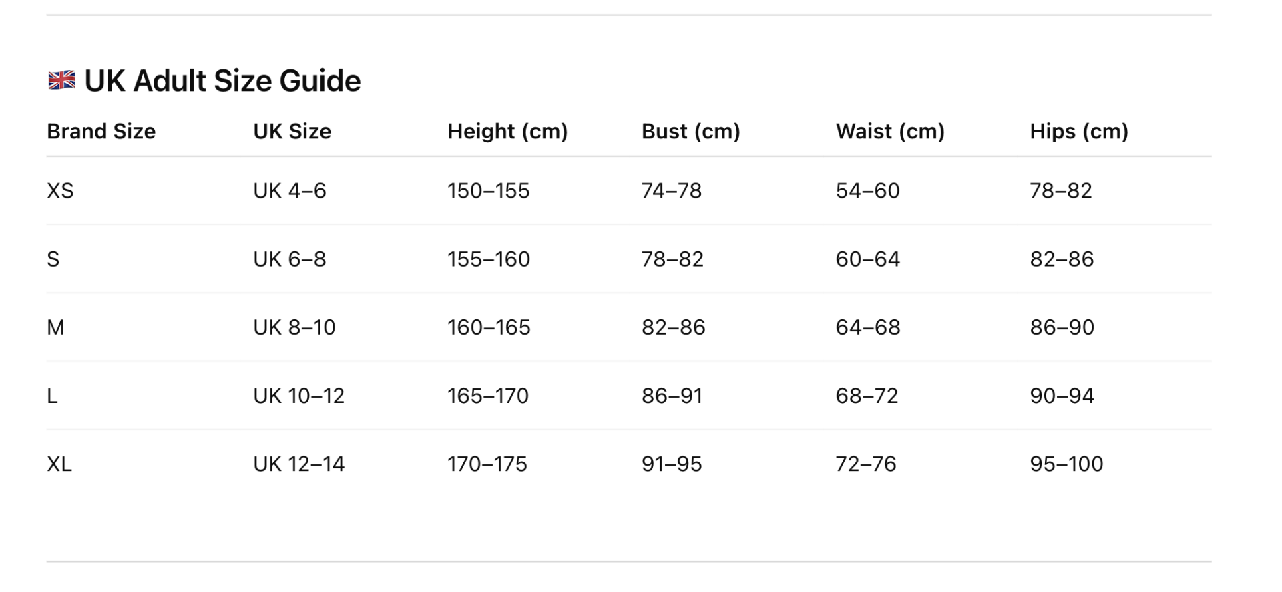Click the UK flag icon
This screenshot has width=1282, height=592.
(62, 81)
